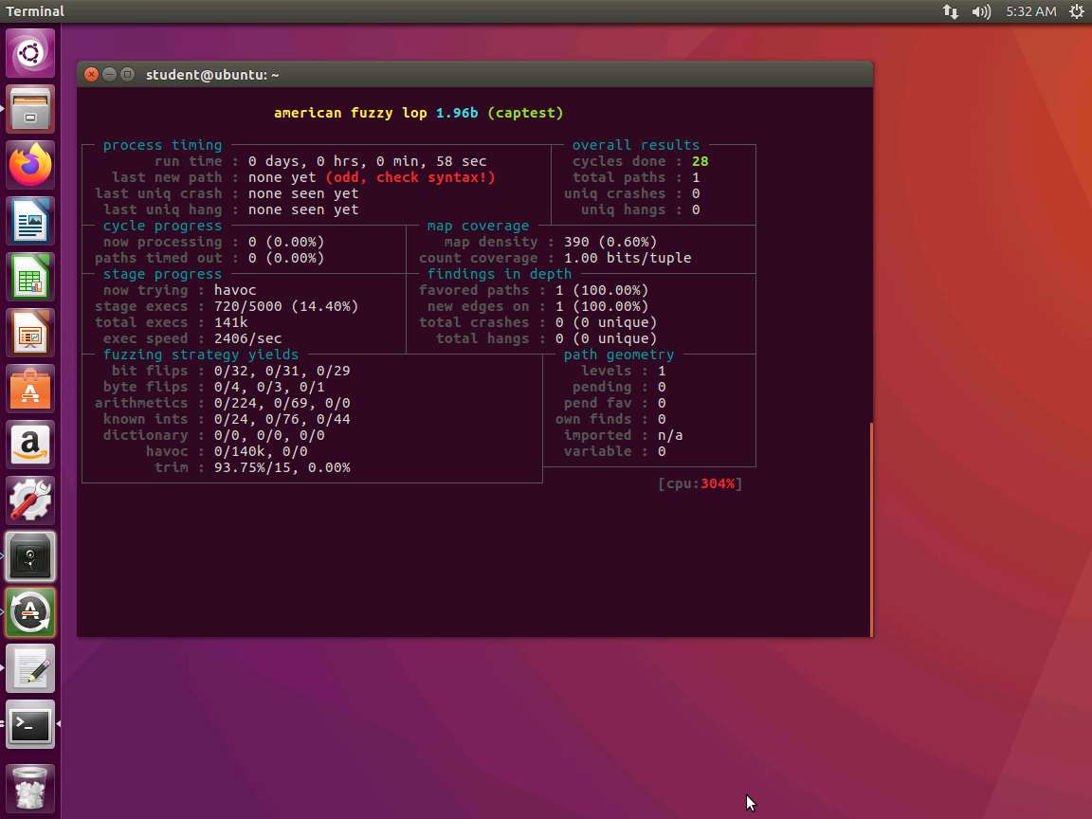Launch the Text Editor from dock
Viewport: 1092px width, 819px height.
30,669
